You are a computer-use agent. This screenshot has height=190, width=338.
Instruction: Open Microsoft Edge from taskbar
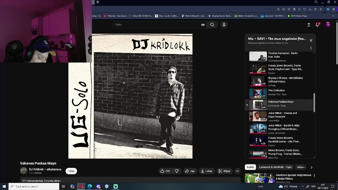(90, 187)
